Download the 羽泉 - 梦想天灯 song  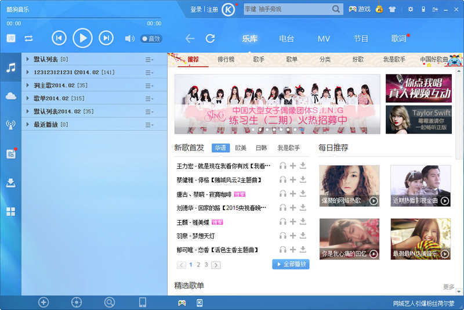click(x=303, y=236)
